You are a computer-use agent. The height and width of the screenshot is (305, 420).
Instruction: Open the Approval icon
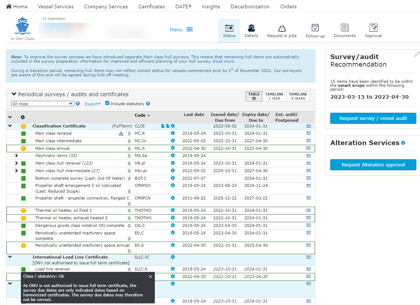(373, 28)
